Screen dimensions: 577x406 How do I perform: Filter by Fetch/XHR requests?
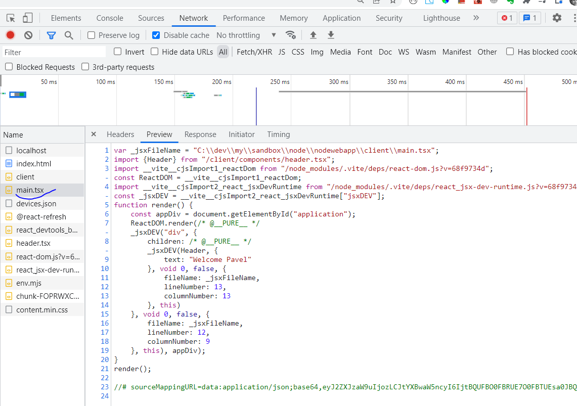point(254,52)
